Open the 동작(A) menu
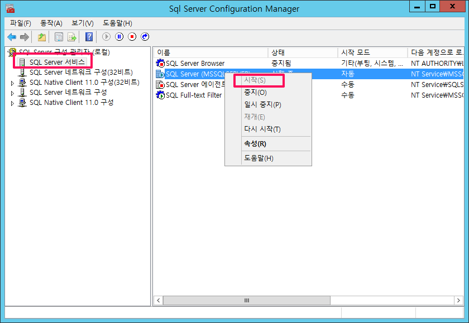The image size is (469, 323). [x=51, y=23]
